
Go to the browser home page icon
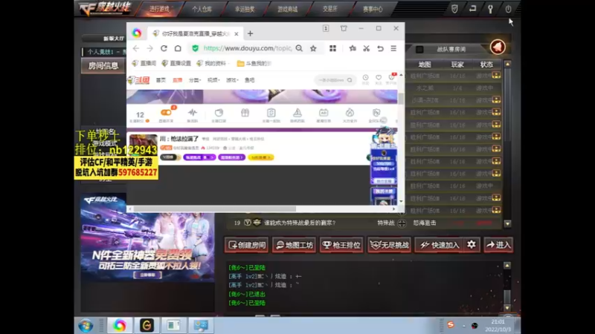[x=178, y=48]
